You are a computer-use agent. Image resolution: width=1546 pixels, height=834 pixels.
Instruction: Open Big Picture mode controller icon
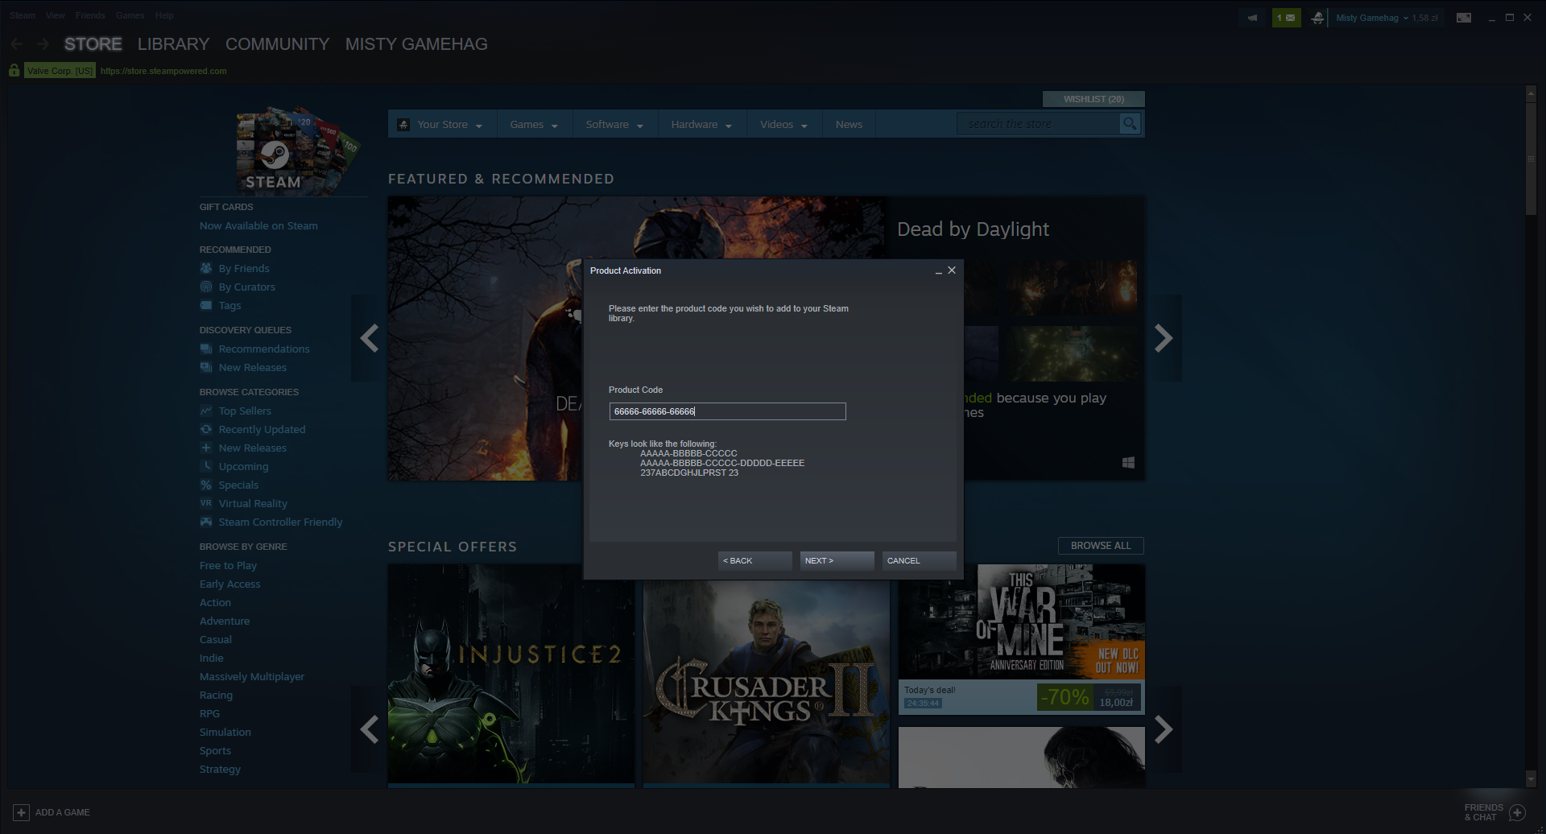[1464, 18]
